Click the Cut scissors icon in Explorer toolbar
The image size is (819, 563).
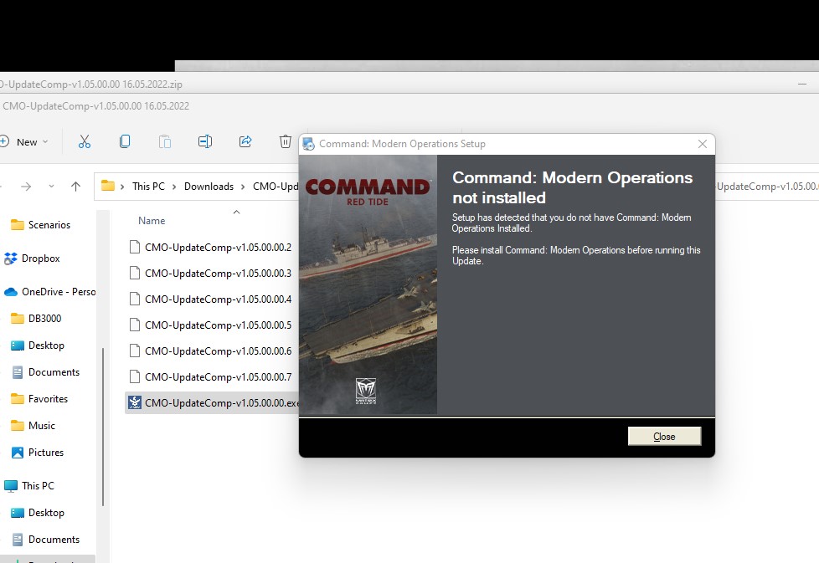[x=84, y=141]
